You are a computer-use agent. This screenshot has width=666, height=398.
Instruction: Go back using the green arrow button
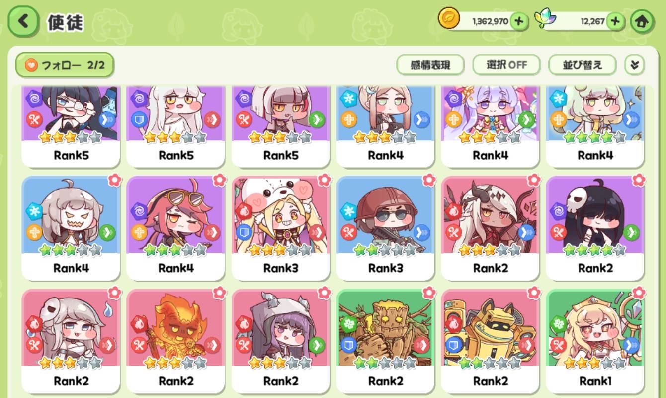tap(23, 22)
